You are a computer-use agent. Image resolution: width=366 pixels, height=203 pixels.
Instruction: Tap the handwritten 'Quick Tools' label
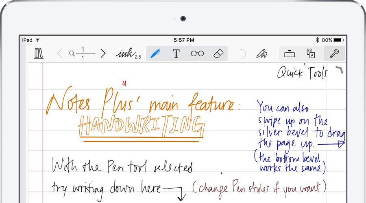(303, 72)
